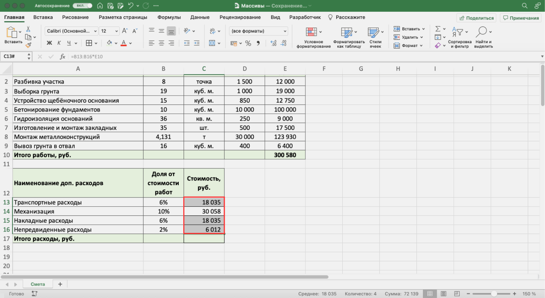Click the Name Box showing C13#

pos(13,56)
